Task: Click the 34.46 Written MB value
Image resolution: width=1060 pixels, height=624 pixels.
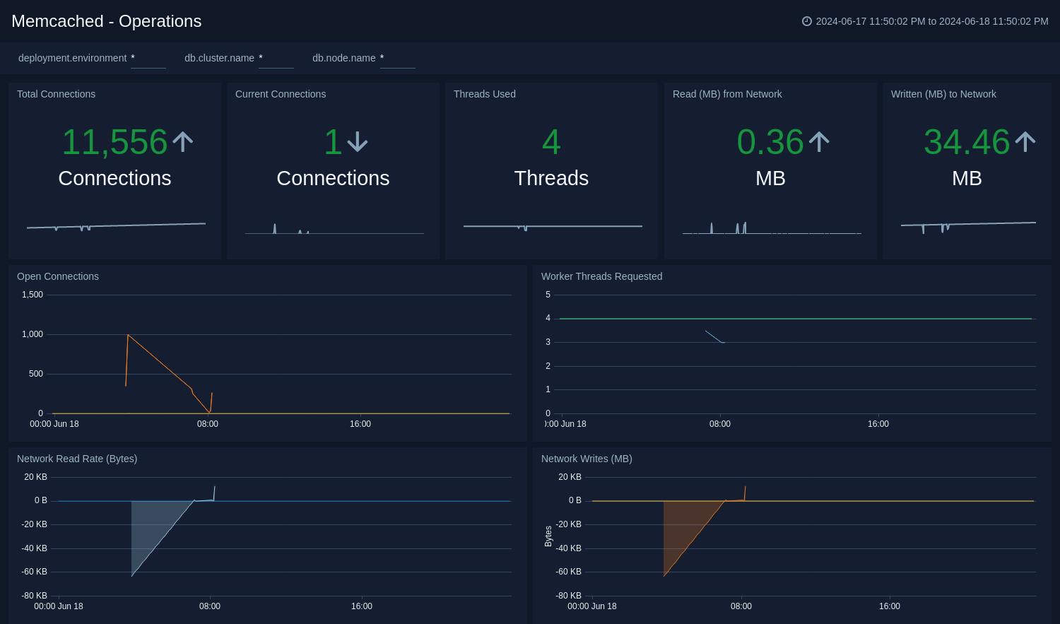Action: (967, 142)
